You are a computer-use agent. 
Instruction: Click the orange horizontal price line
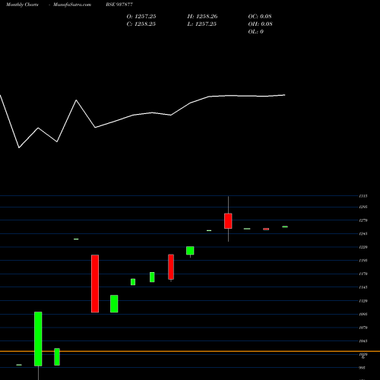tap(190, 351)
